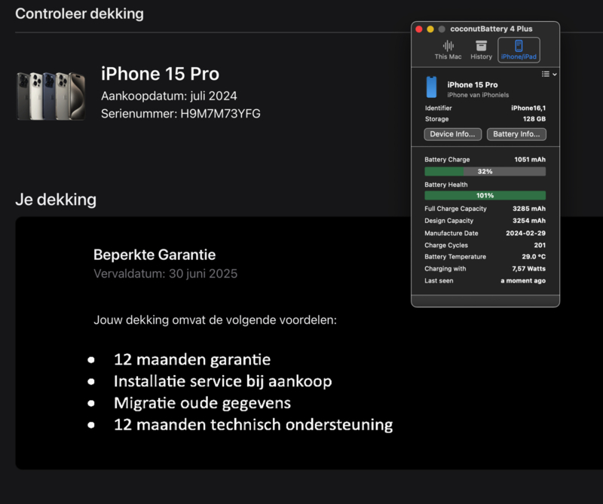Click the Design Capacity 3254 mAh value
This screenshot has width=603, height=504.
tap(529, 221)
